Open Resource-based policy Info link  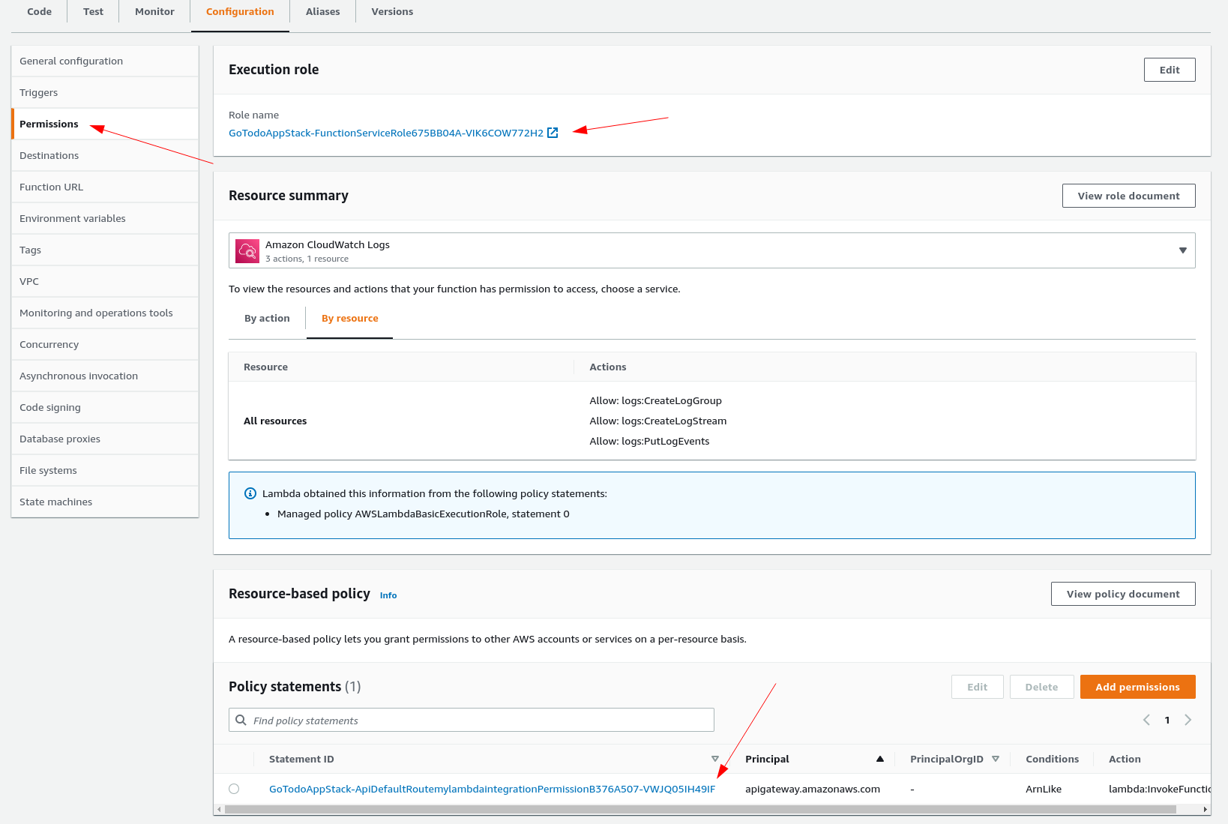tap(388, 595)
